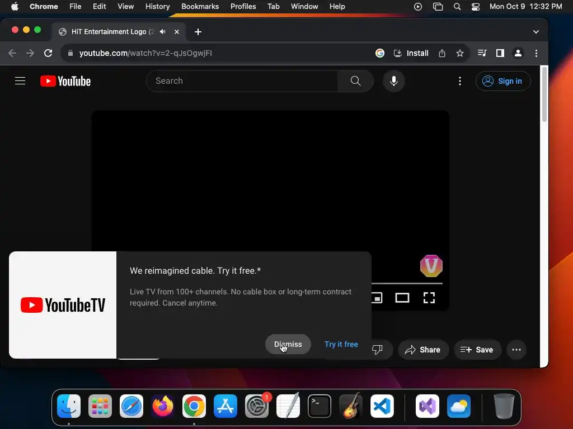Viewport: 573px width, 429px height.
Task: Bookmark this tab with star
Action: click(x=460, y=53)
